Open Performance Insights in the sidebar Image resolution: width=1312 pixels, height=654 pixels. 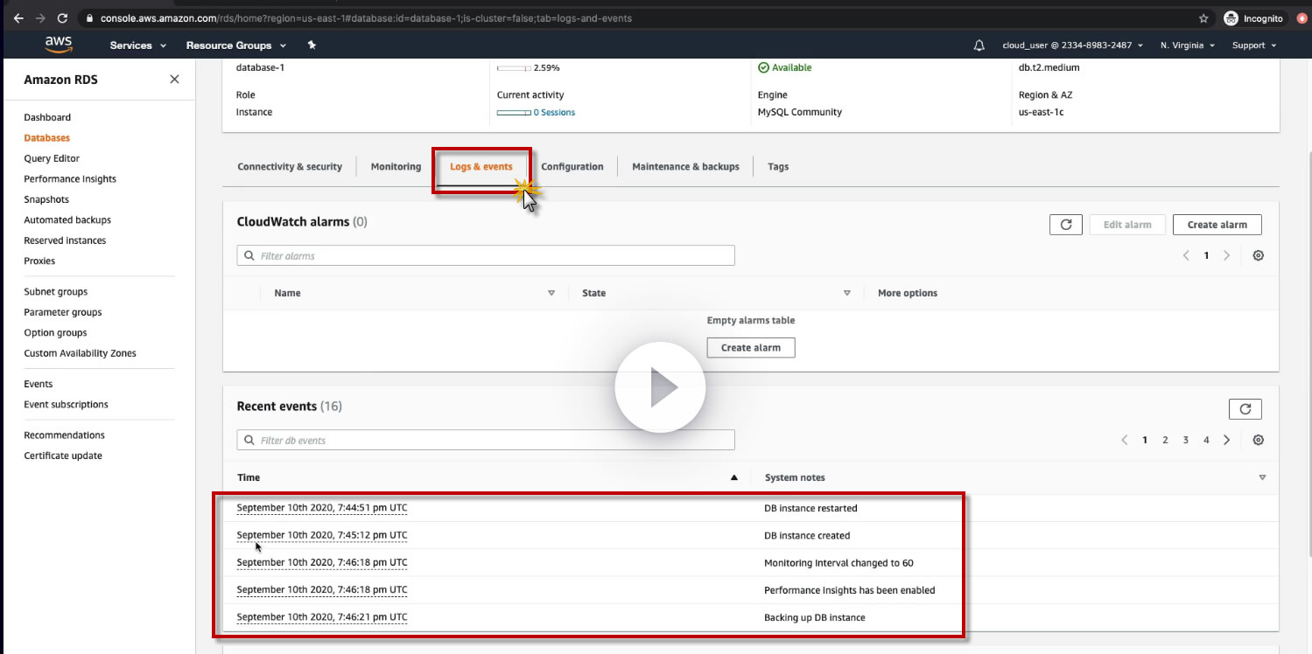click(x=70, y=179)
